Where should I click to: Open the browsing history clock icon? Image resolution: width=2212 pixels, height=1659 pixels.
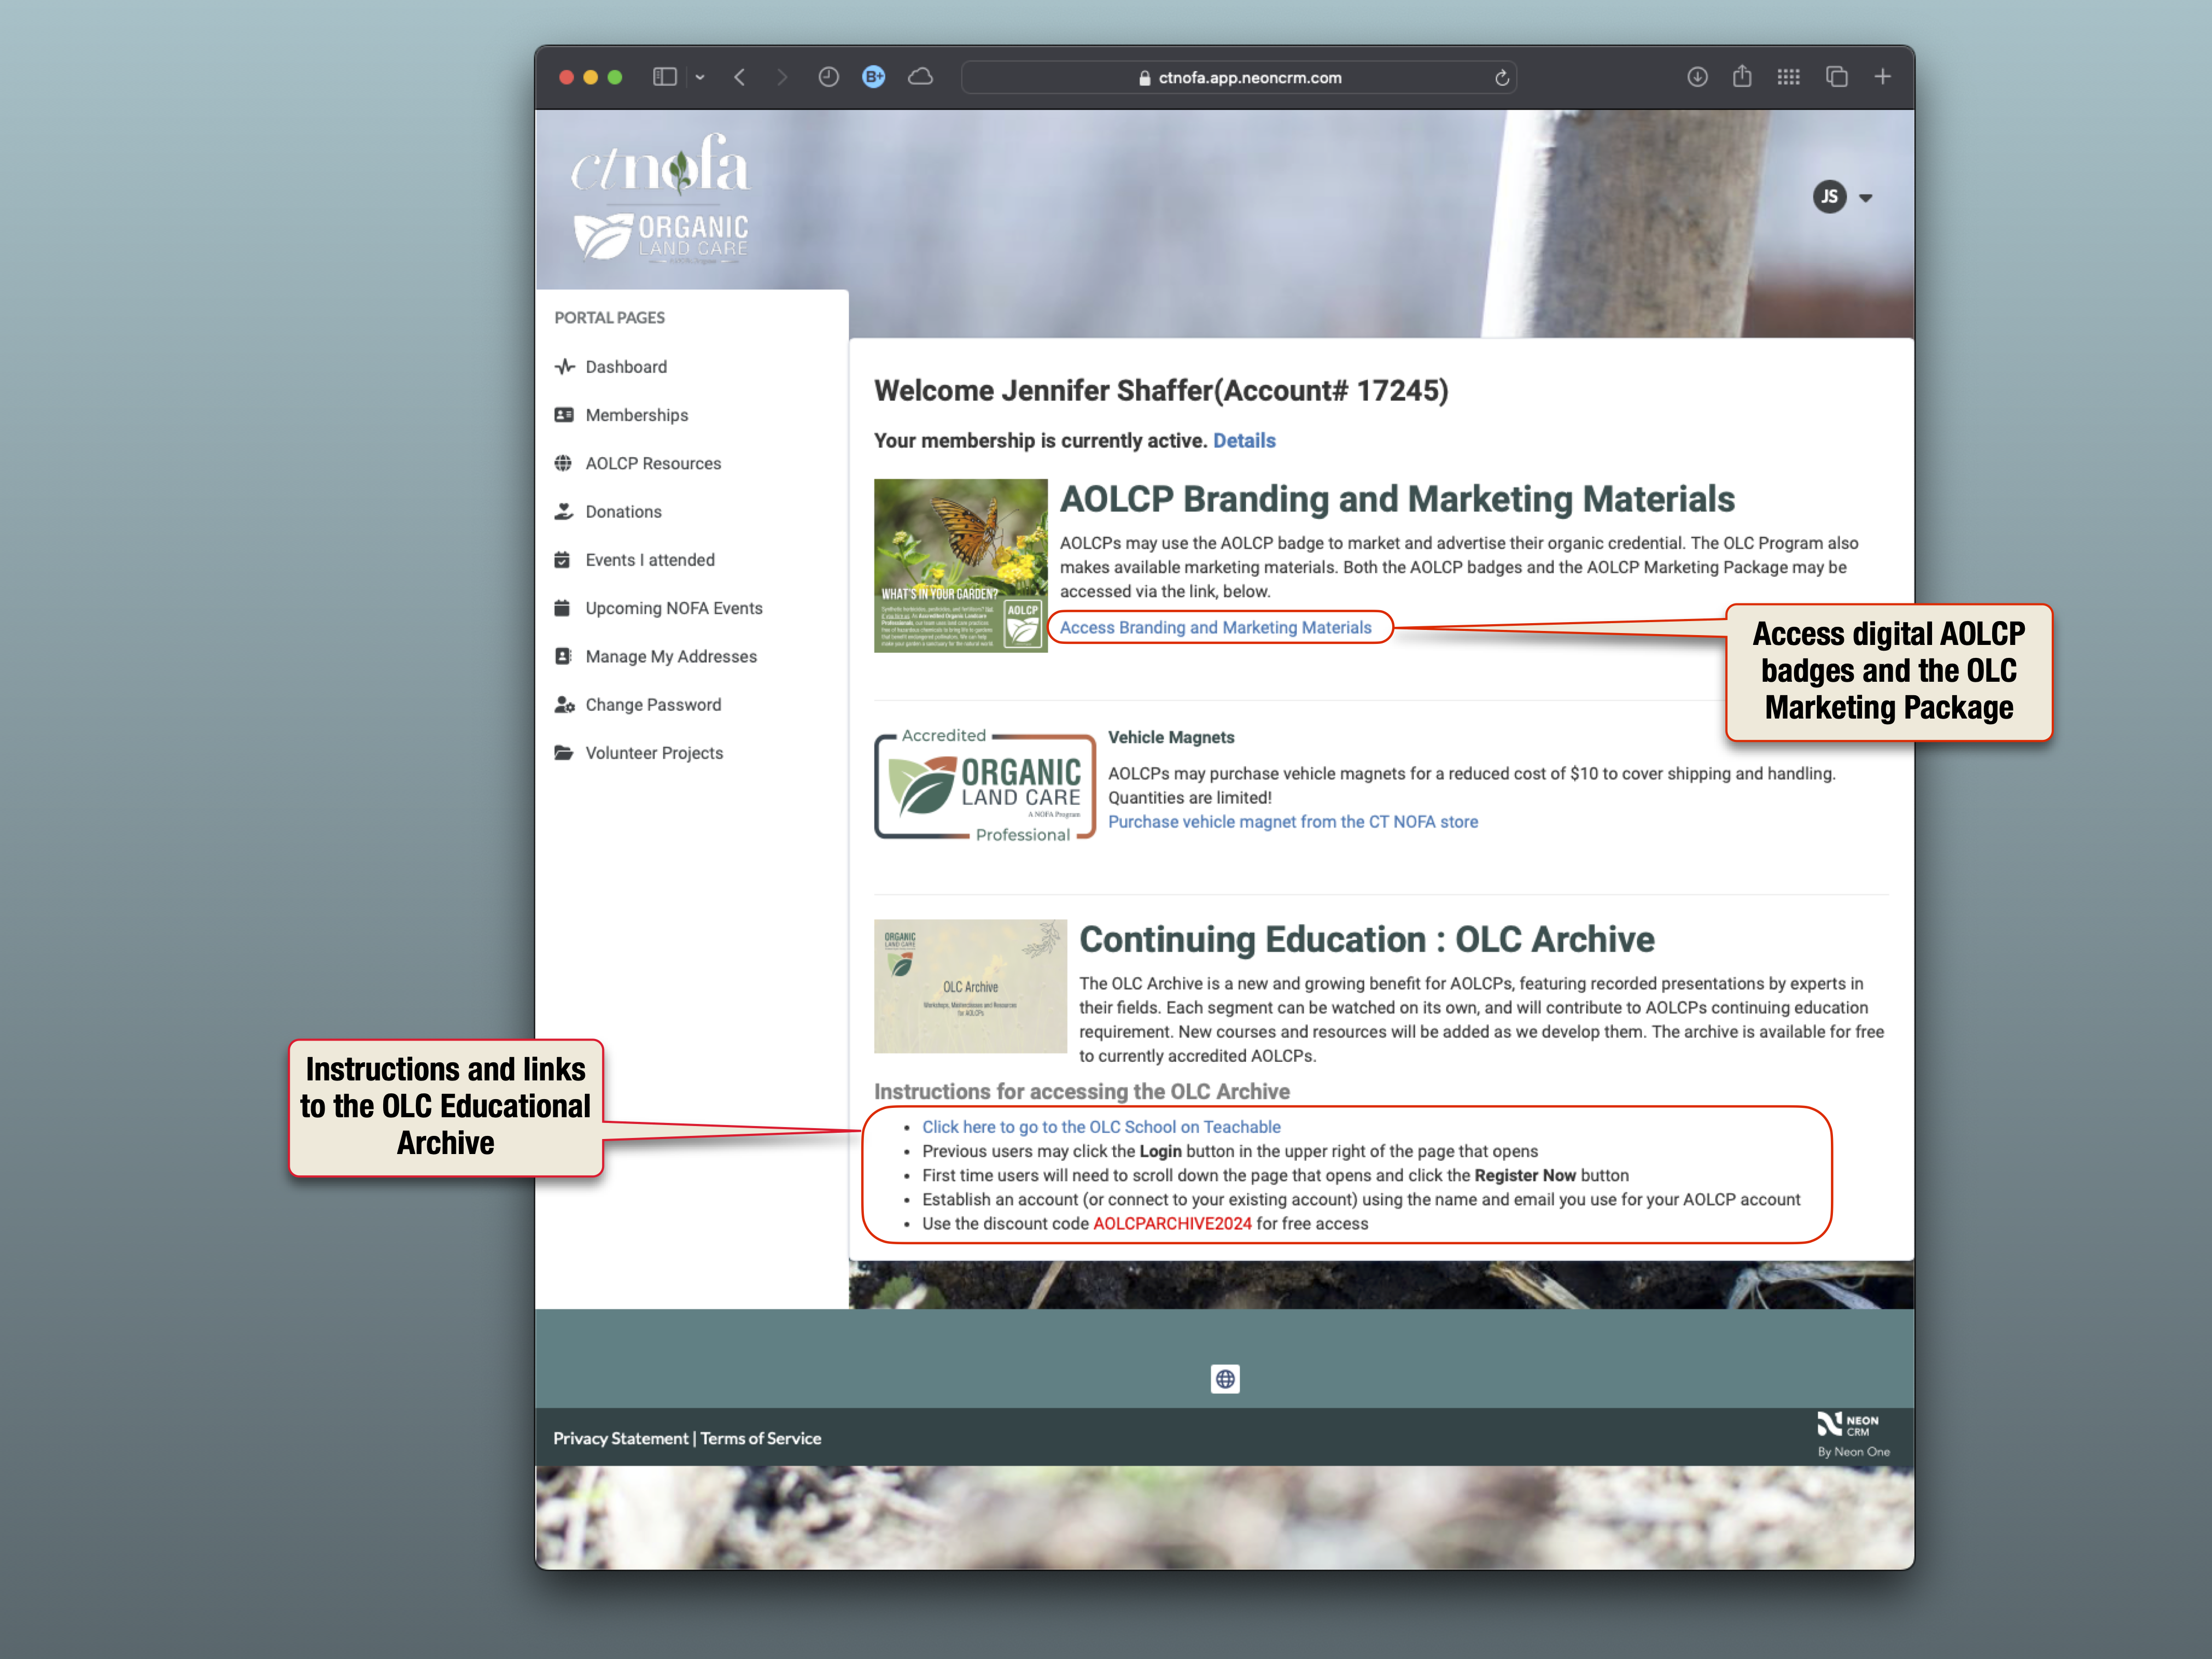tap(828, 77)
